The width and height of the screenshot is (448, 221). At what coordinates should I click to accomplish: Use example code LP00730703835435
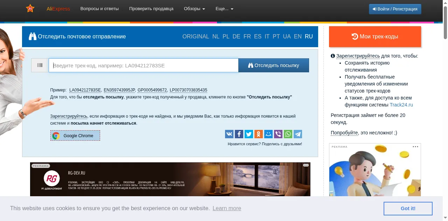tap(188, 90)
